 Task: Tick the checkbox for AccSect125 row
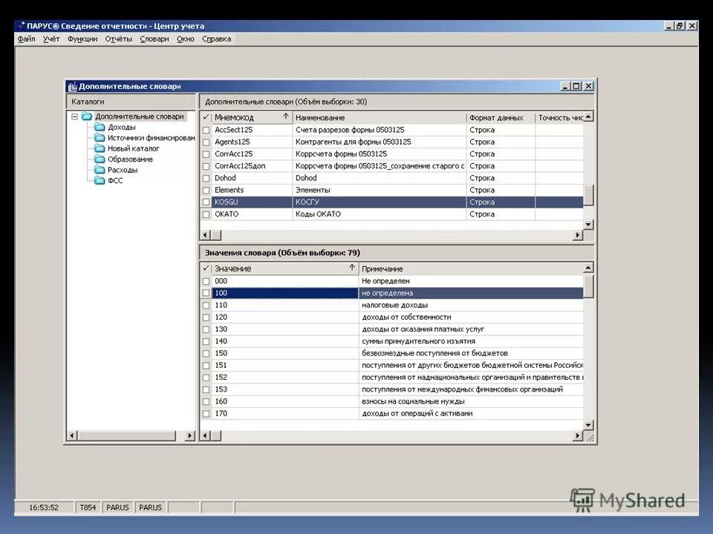click(x=206, y=131)
